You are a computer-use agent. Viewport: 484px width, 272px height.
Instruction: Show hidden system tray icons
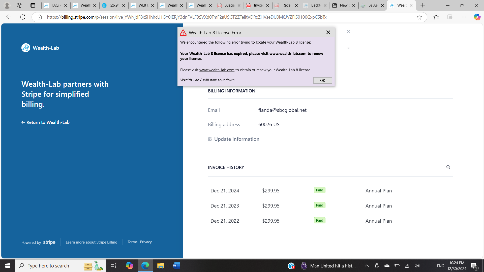tap(367, 266)
